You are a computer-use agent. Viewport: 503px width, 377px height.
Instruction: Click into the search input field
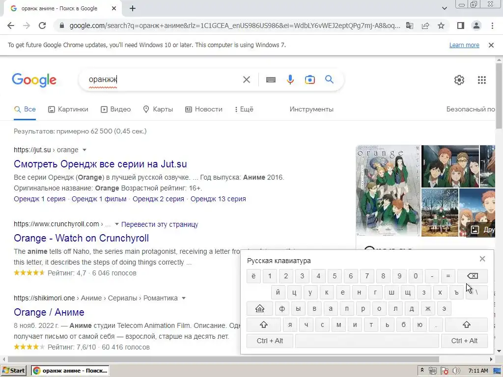(164, 80)
